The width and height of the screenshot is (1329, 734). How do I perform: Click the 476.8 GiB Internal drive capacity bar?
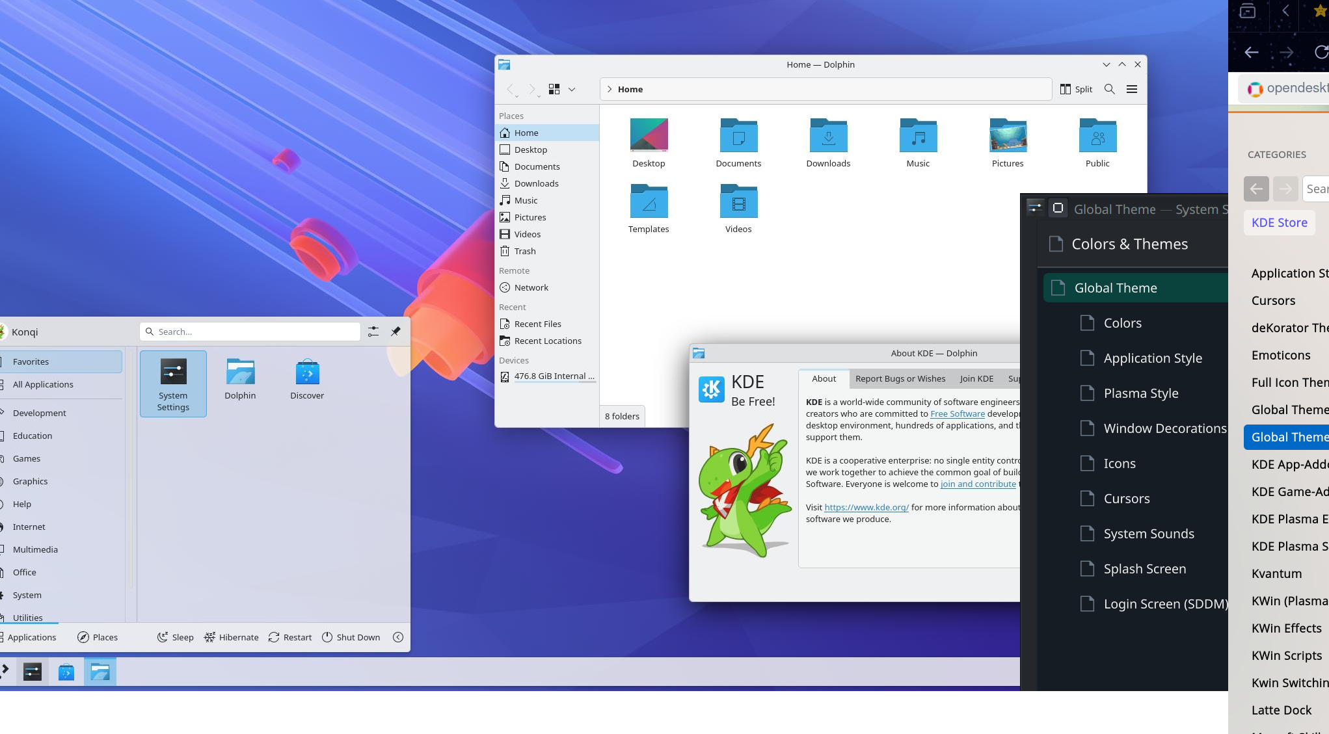[x=554, y=382]
